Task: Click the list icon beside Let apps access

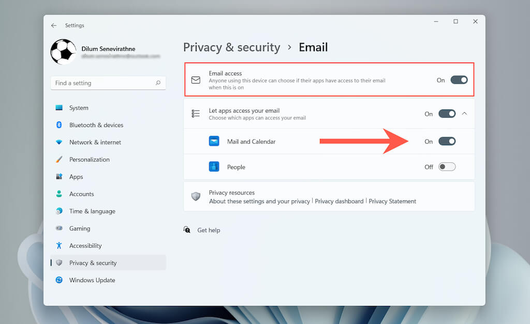Action: pyautogui.click(x=196, y=113)
